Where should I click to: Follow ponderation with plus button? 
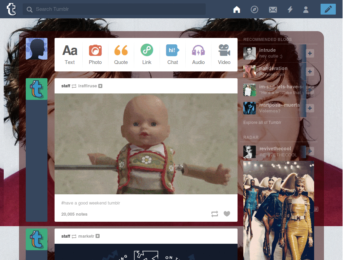coord(310,71)
